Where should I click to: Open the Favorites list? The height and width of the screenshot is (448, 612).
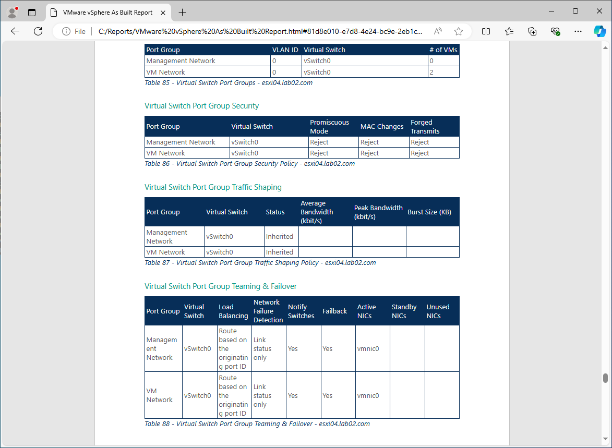[509, 31]
